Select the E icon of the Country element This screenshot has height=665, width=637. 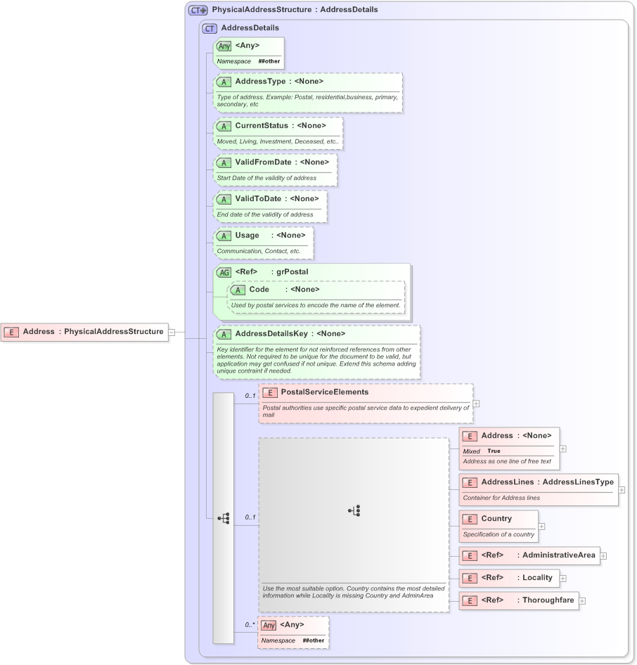(x=469, y=519)
